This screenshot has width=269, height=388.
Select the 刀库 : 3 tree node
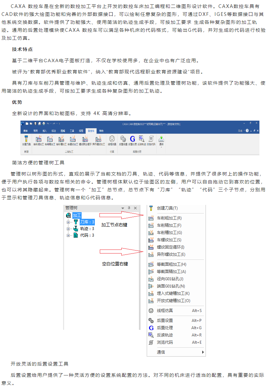click(x=87, y=222)
